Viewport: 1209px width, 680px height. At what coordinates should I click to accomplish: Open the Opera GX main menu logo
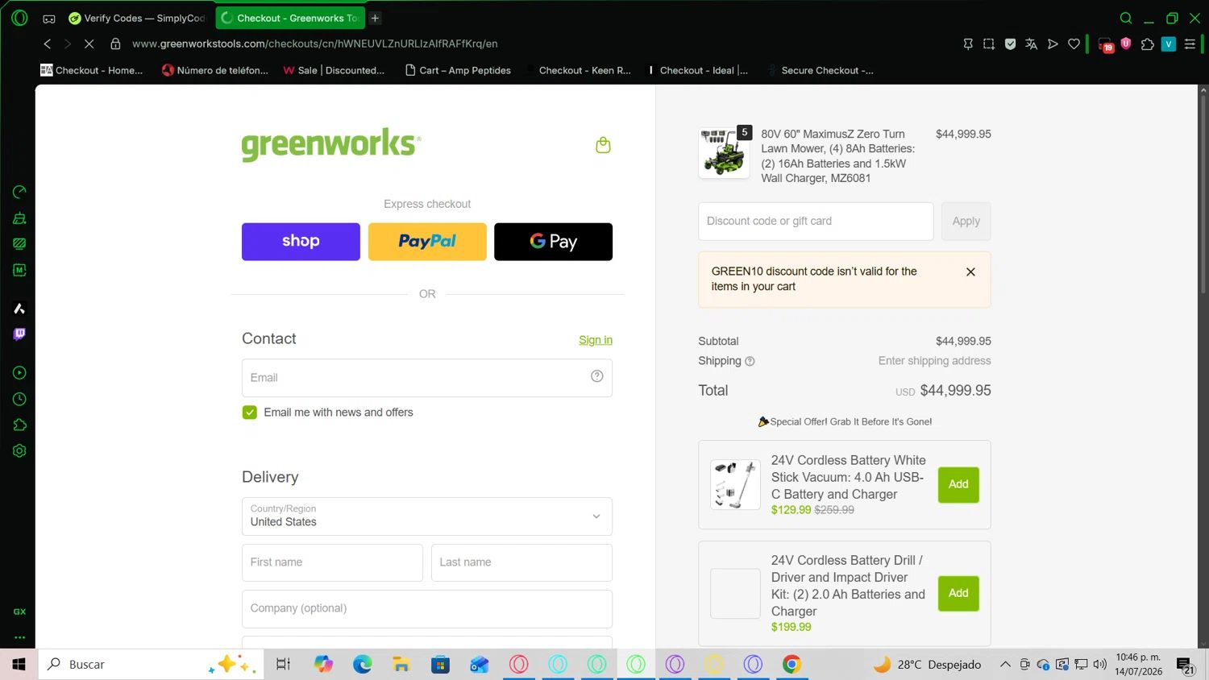[19, 18]
